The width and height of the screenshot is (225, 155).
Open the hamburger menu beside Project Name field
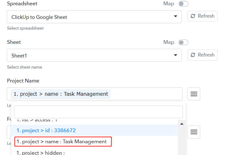coord(194,94)
